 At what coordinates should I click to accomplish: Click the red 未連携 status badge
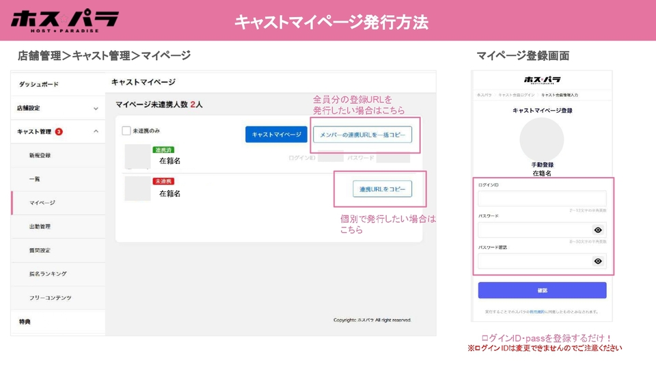[163, 182]
